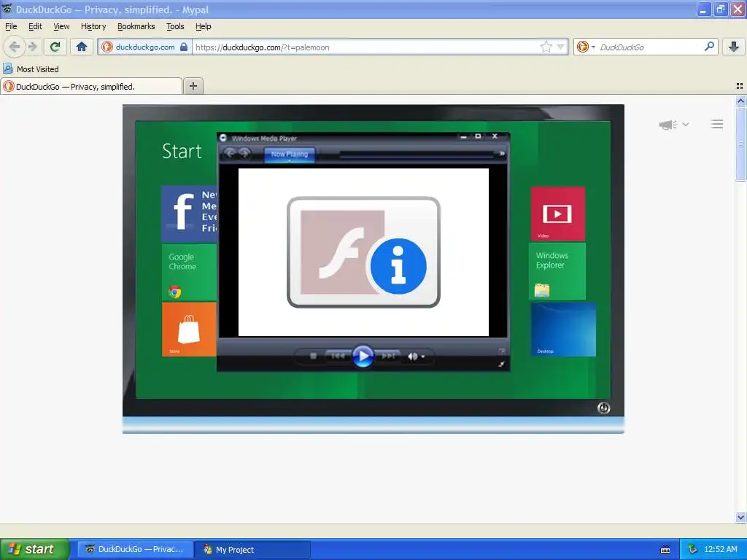Click media player forward navigation arrow
This screenshot has height=560, width=747.
coord(245,153)
